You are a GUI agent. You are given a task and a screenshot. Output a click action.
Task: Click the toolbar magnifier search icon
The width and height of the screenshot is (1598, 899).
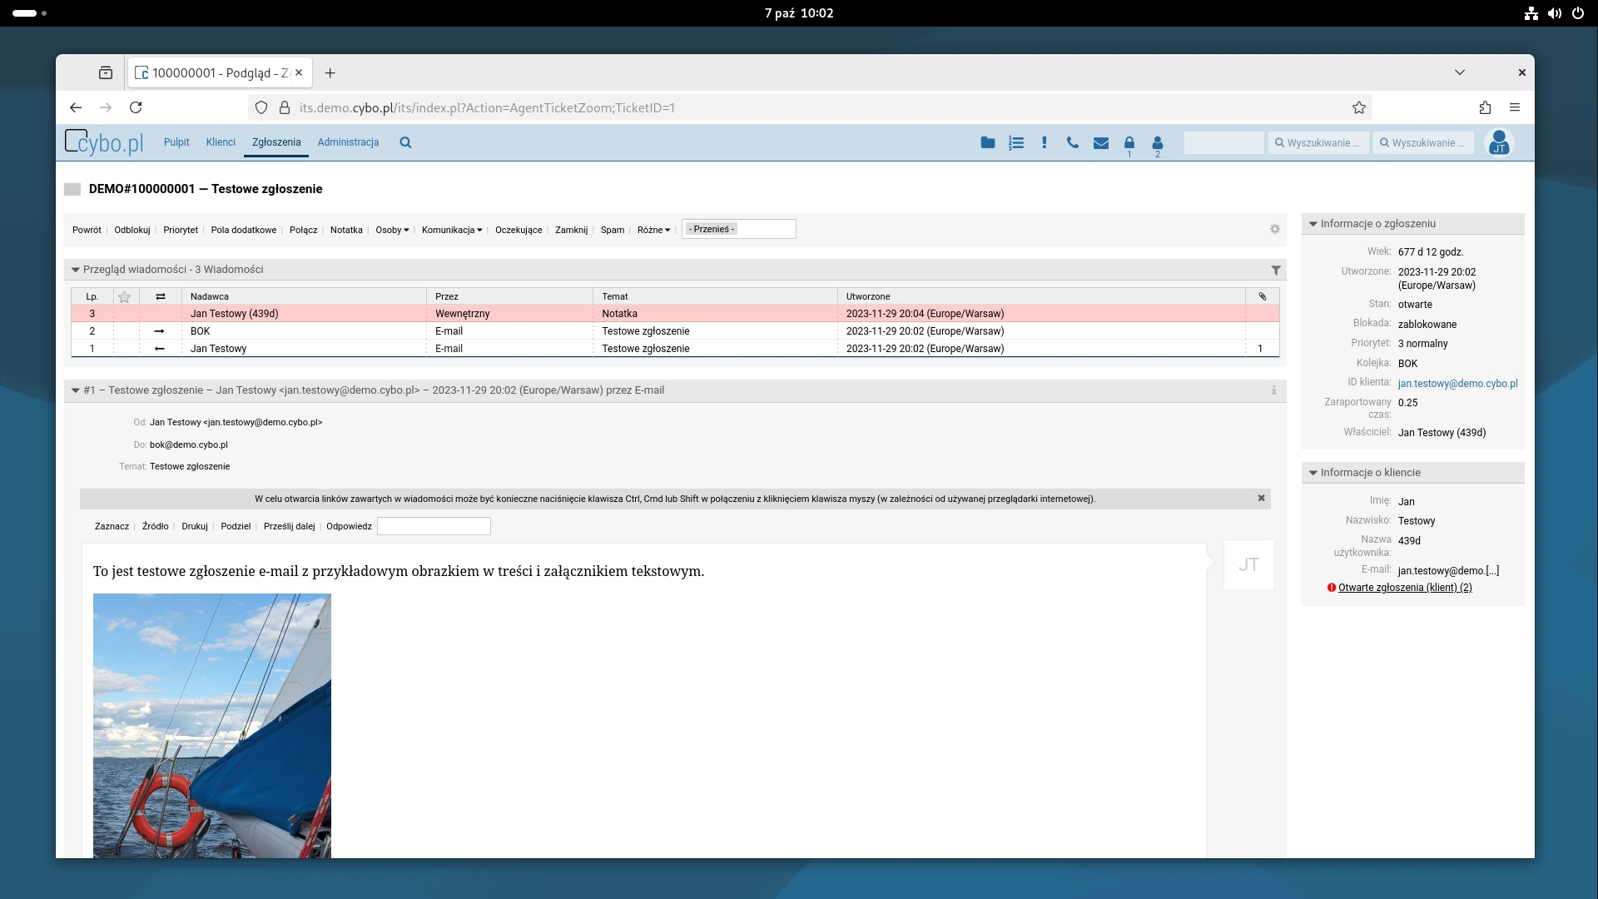tap(405, 142)
